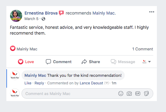Image resolution: width=166 pixels, height=112 pixels.
Task: Share this recommendation post
Action: (91, 62)
